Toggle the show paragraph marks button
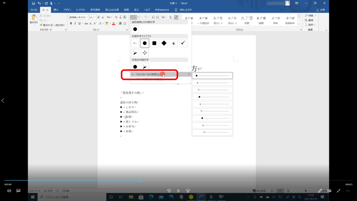This screenshot has width=357, height=201. pyautogui.click(x=176, y=17)
